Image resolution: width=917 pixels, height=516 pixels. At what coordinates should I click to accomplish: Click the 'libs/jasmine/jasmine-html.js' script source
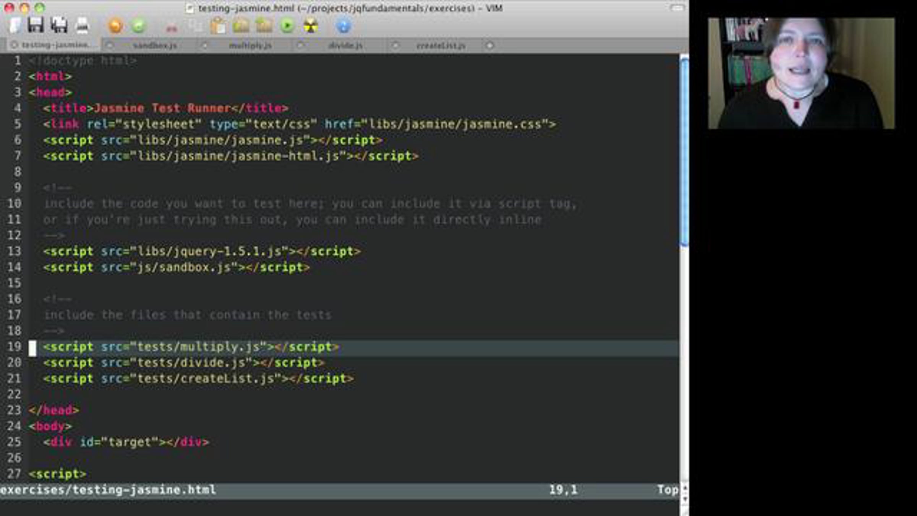pyautogui.click(x=238, y=156)
